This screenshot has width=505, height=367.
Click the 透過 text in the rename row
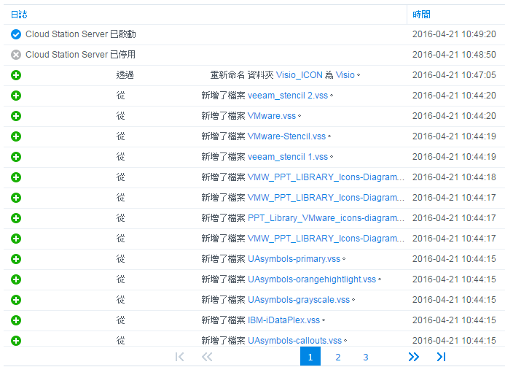(125, 75)
